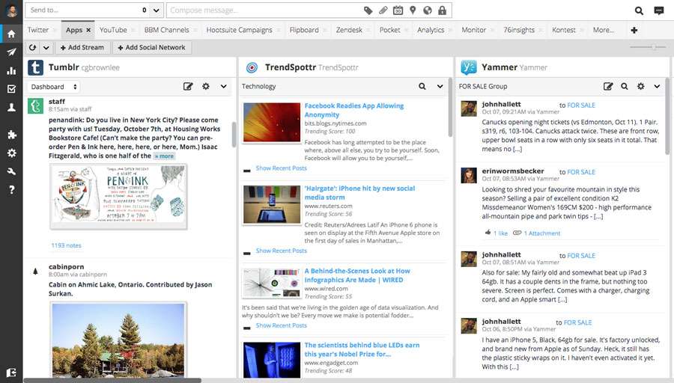Open Publisher paper plane icon
Viewport: 674px width, 383px height.
[x=11, y=52]
